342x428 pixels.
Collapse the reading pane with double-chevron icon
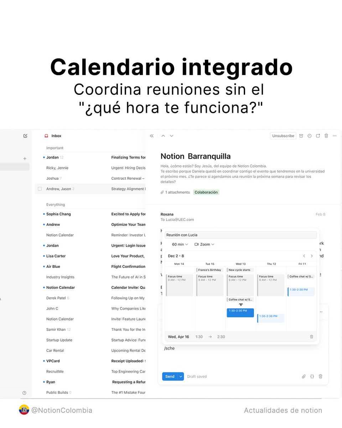[152, 136]
